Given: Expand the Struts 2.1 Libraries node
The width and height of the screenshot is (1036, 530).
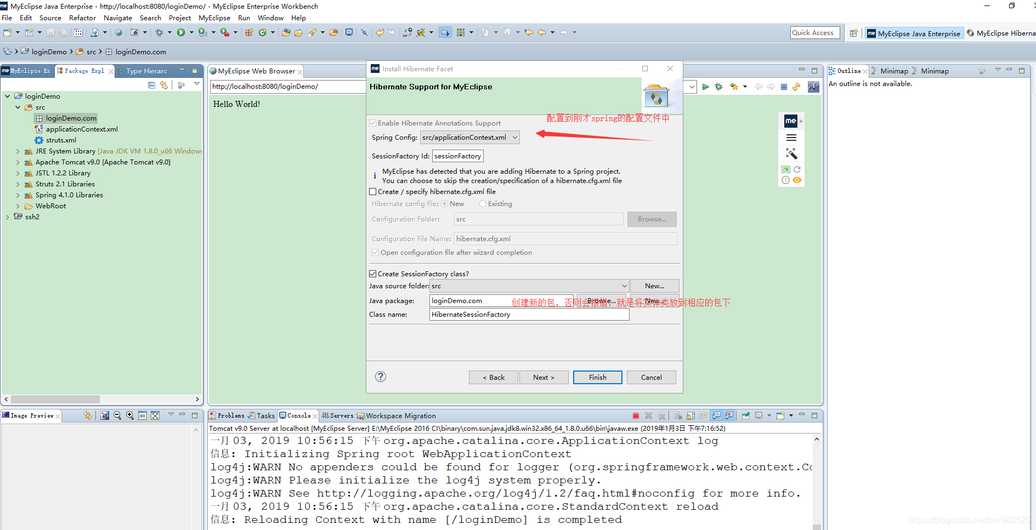Looking at the screenshot, I should pyautogui.click(x=18, y=184).
